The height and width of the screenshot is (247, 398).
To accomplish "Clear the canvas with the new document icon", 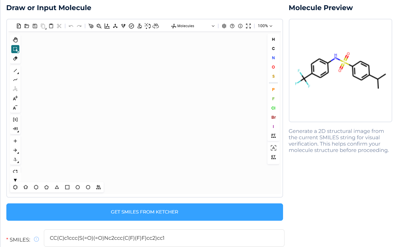I will point(18,26).
